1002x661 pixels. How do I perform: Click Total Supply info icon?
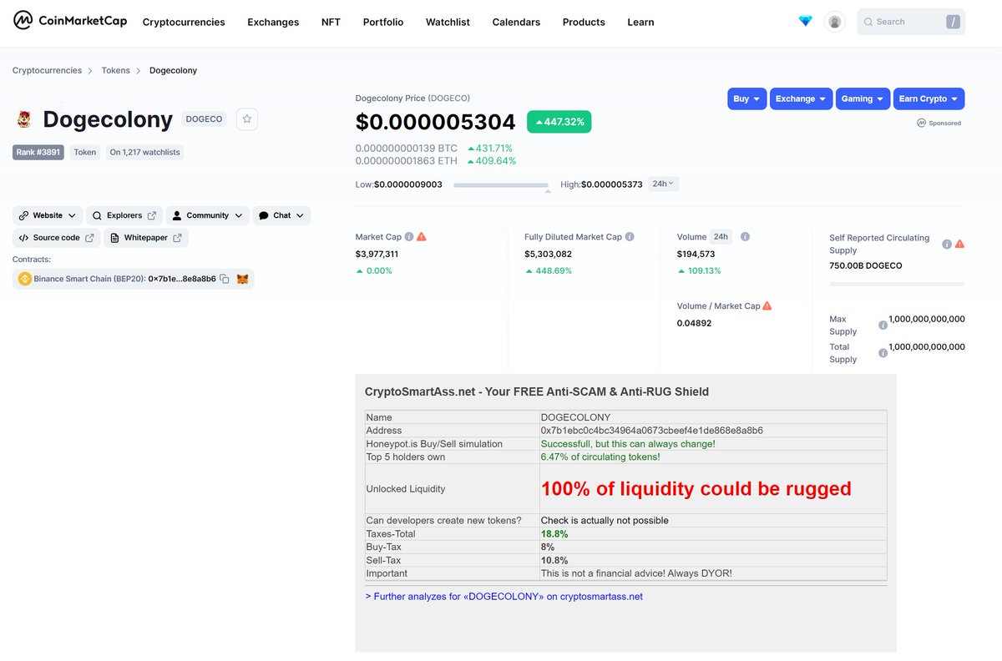pyautogui.click(x=883, y=353)
